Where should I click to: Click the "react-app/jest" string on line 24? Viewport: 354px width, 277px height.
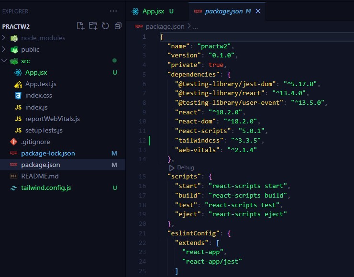click(212, 261)
